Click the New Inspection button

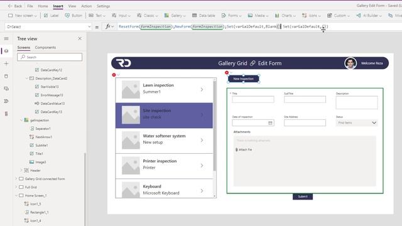[x=244, y=79]
